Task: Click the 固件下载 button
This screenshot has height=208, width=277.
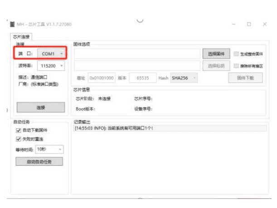Action: coord(245,78)
